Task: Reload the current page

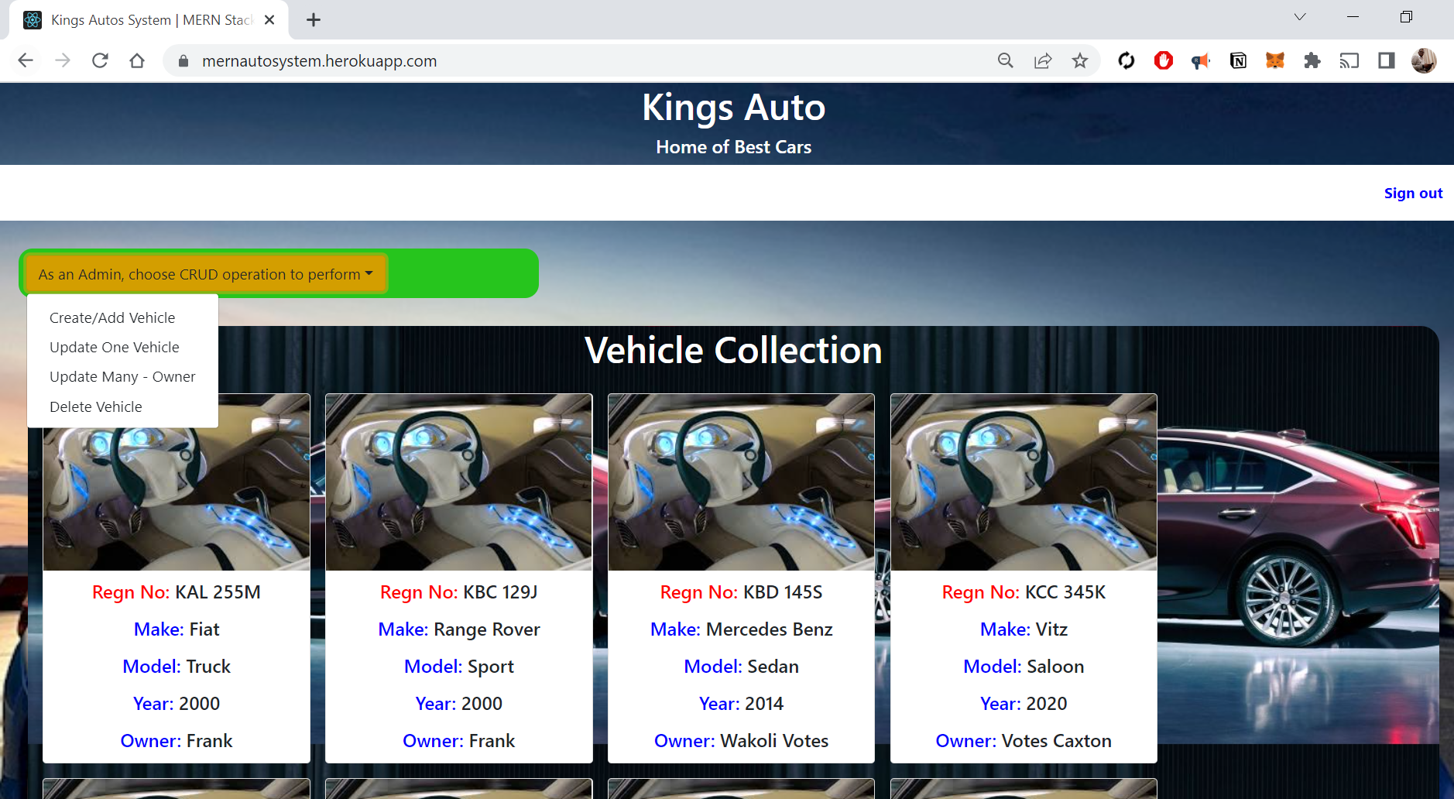Action: (100, 60)
